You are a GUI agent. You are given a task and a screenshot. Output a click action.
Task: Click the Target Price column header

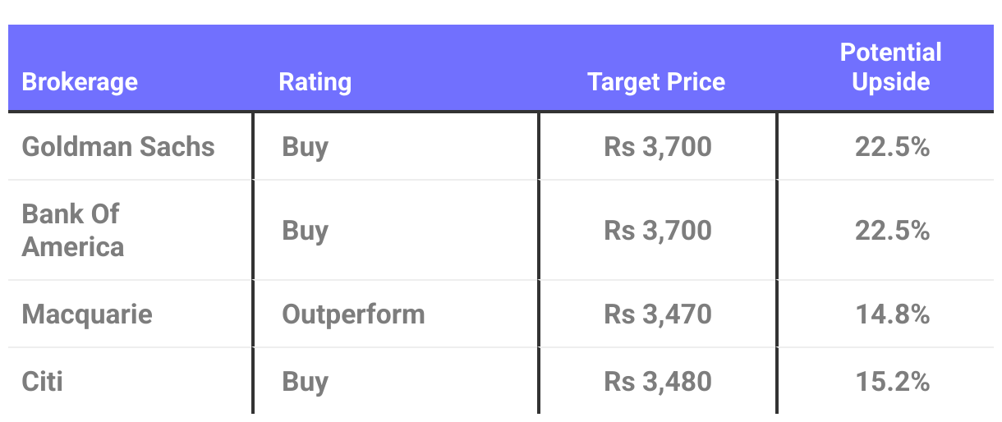coord(656,82)
